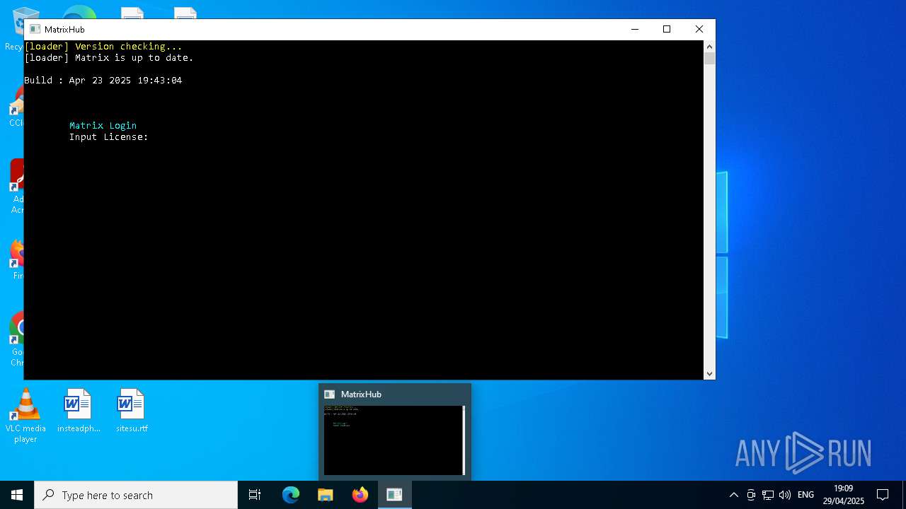Open the MatrixHub taskbar preview thumbnail
The image size is (906, 509).
point(394,440)
